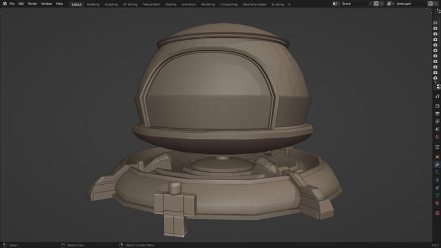Create a new scene with Scene copy button
Viewport: 441px width, 248px height.
point(376,4)
